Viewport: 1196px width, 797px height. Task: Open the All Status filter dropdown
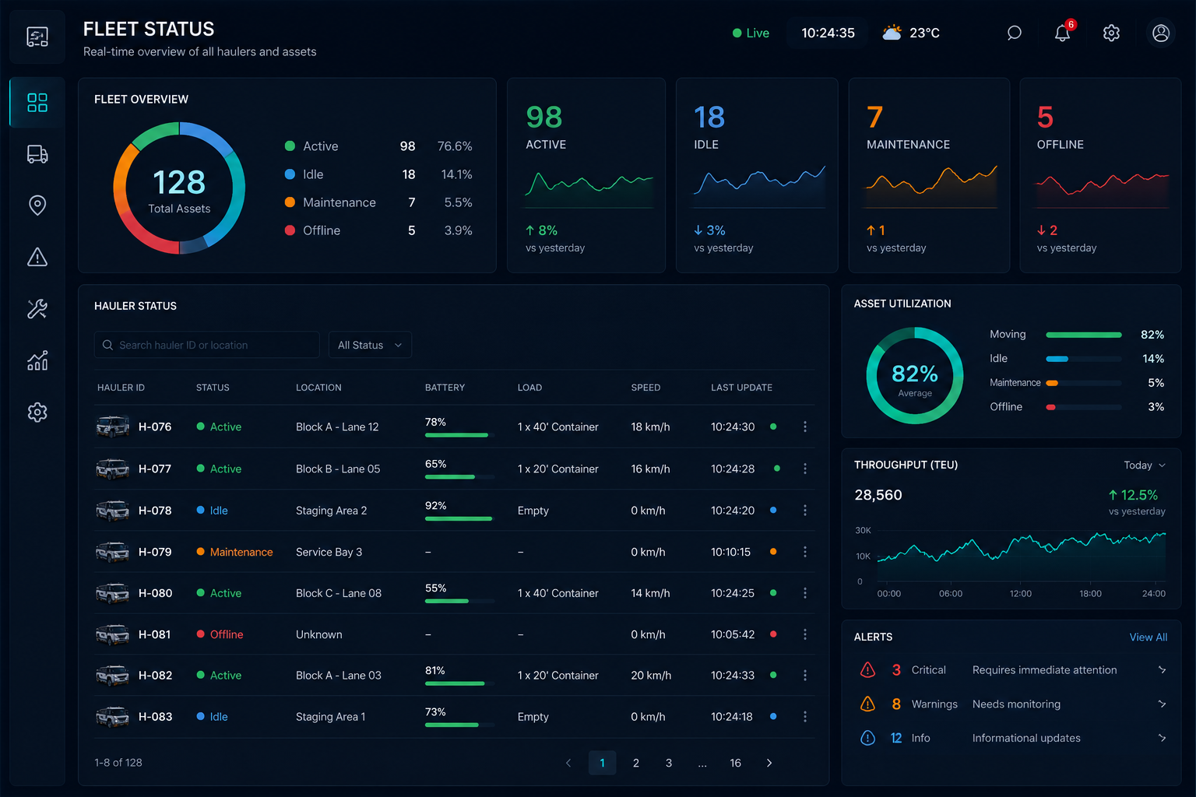click(370, 345)
